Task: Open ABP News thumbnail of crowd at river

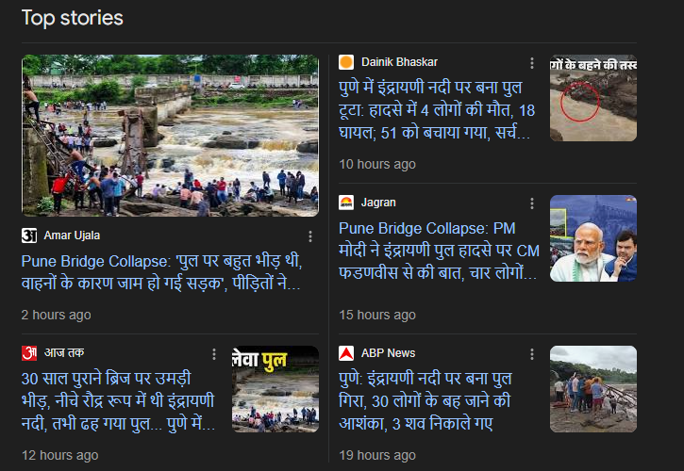Action: [593, 389]
